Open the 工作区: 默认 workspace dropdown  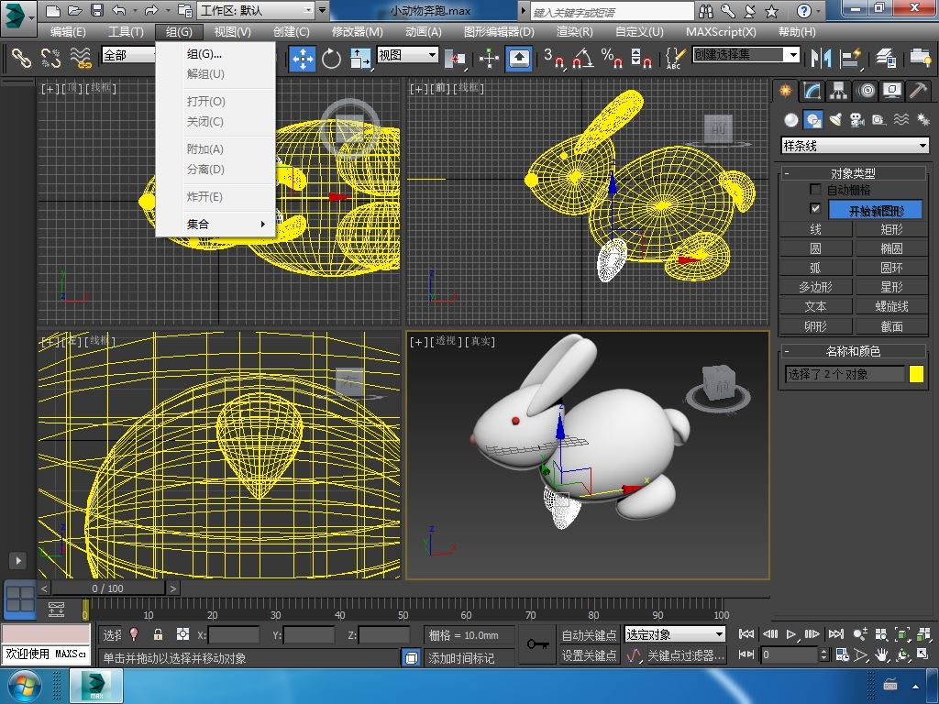[x=257, y=11]
